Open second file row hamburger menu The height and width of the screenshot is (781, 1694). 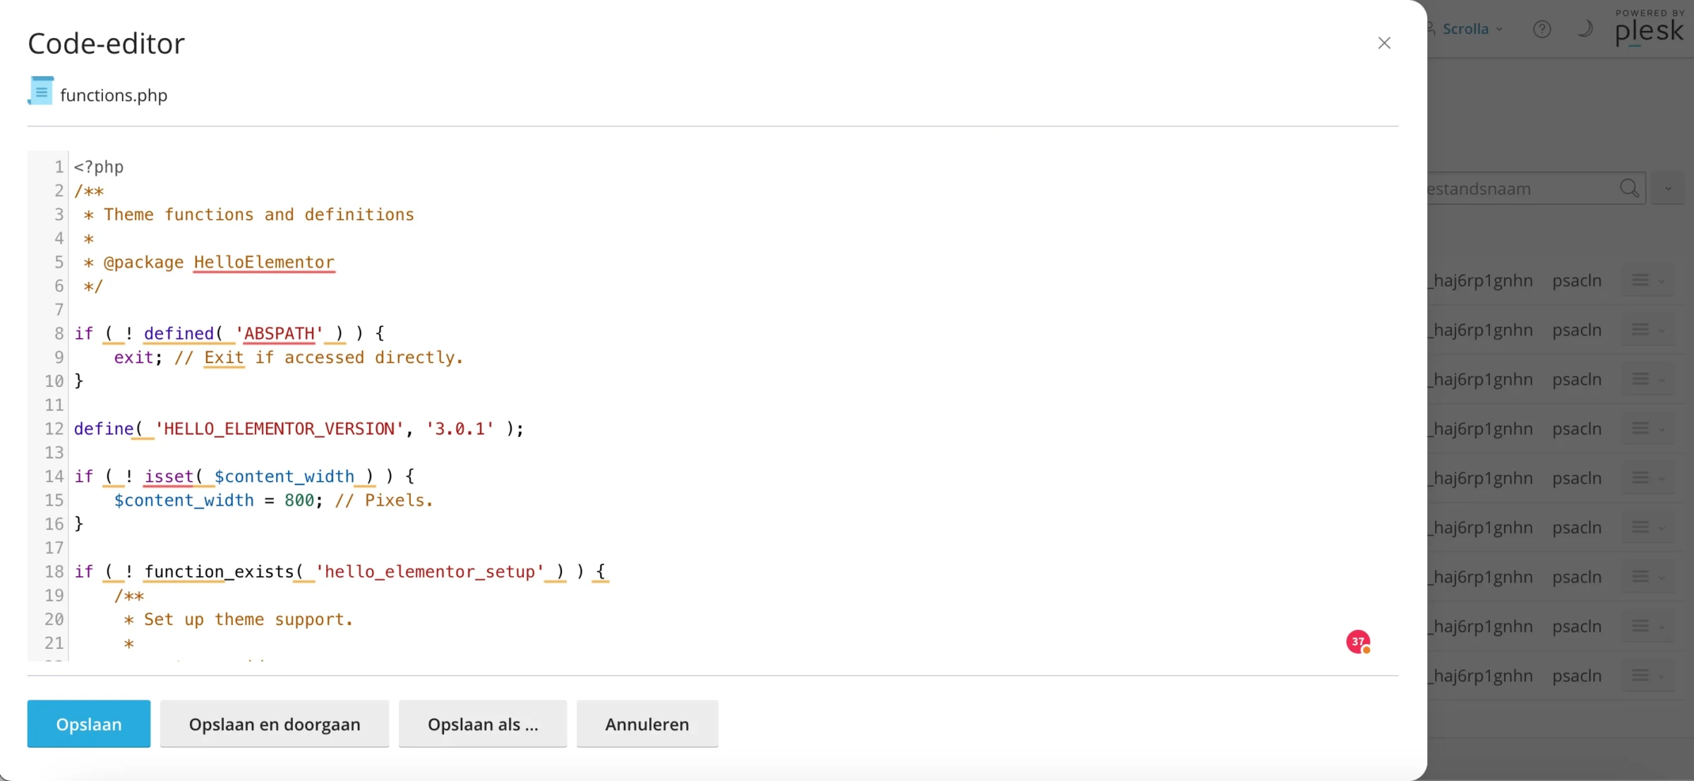coord(1641,330)
